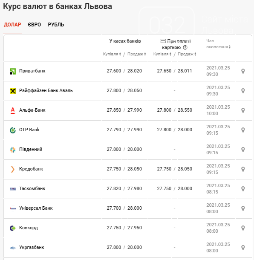Click the OTP Bank map pin icon

pos(243,130)
